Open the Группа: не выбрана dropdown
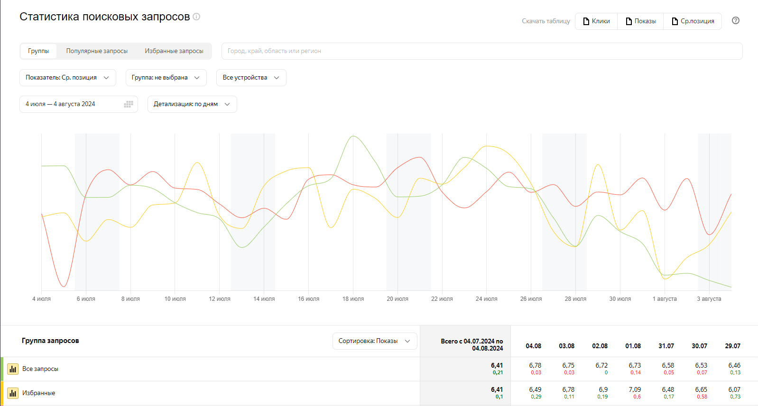 click(x=166, y=78)
